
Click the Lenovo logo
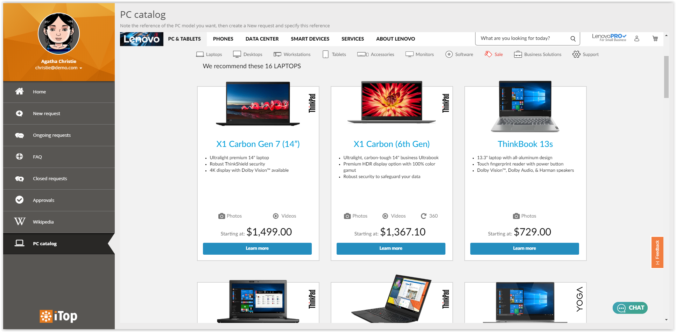point(142,39)
